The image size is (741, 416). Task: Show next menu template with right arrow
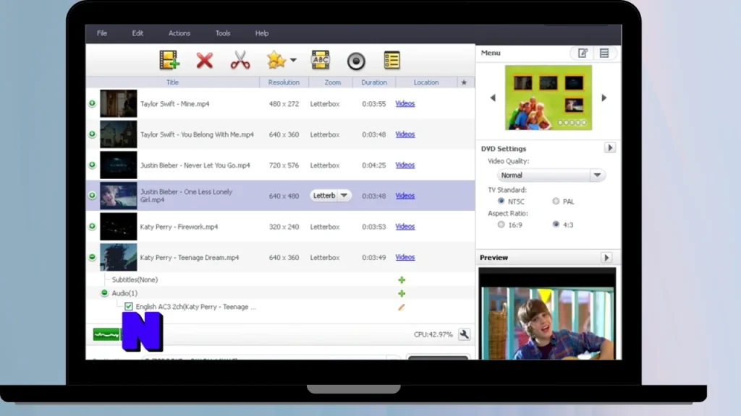tap(604, 97)
